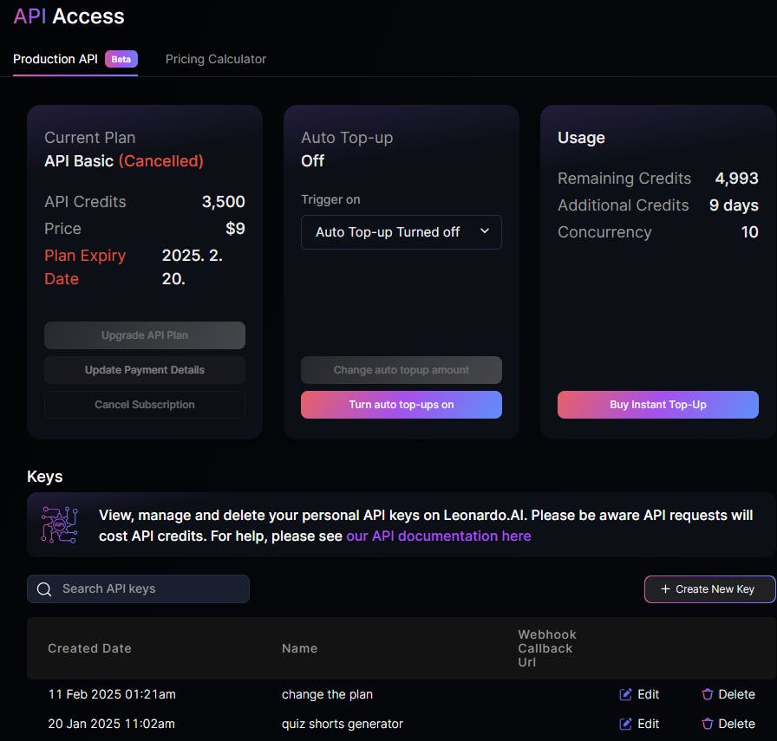Image resolution: width=777 pixels, height=741 pixels.
Task: Switch to the Pricing Calculator tab
Action: click(216, 59)
